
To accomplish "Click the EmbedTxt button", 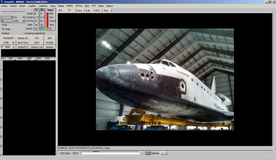I will (x=23, y=47).
